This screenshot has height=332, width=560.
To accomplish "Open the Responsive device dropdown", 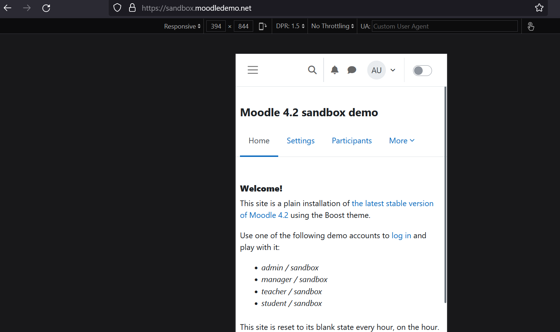I will pyautogui.click(x=182, y=26).
